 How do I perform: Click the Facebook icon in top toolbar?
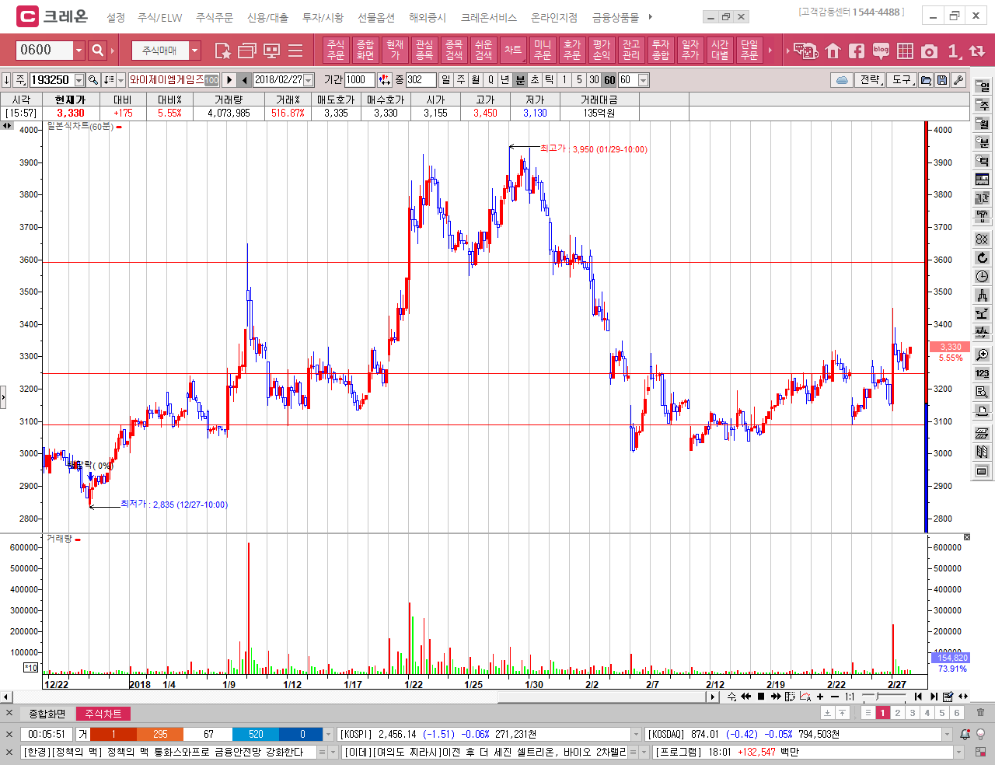point(857,51)
